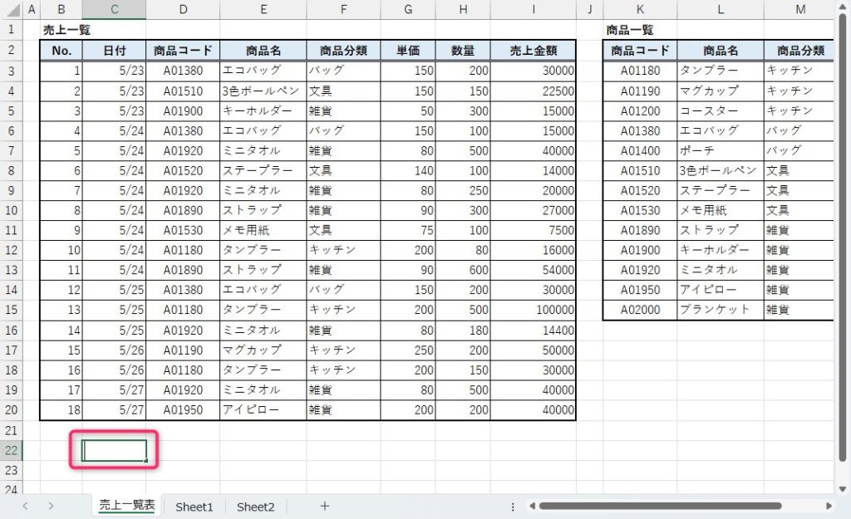Open the Sheet2 tab
Viewport: 851px width, 519px height.
click(255, 506)
